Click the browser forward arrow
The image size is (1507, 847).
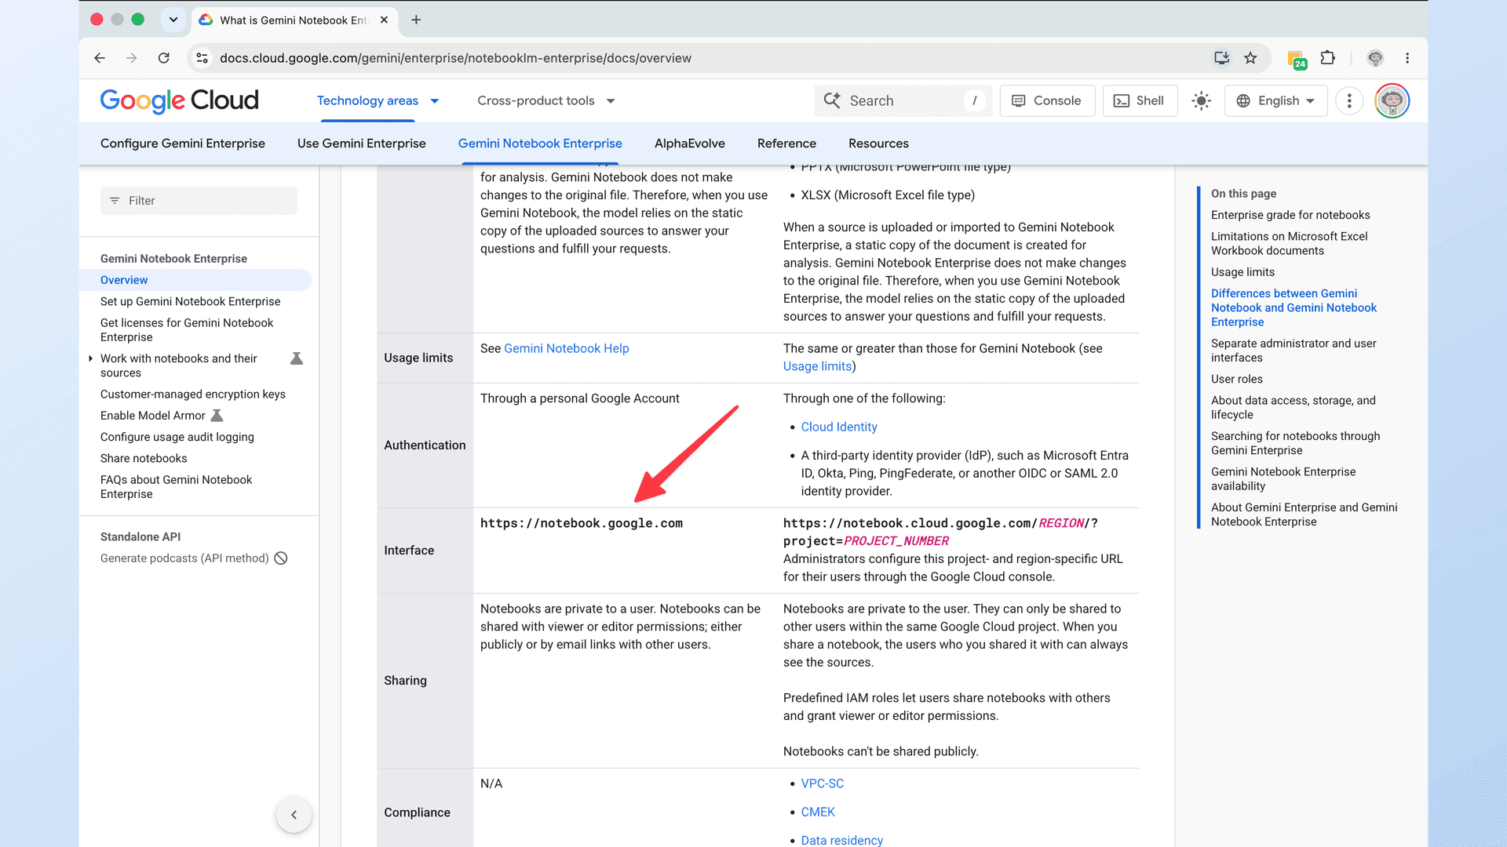point(131,58)
